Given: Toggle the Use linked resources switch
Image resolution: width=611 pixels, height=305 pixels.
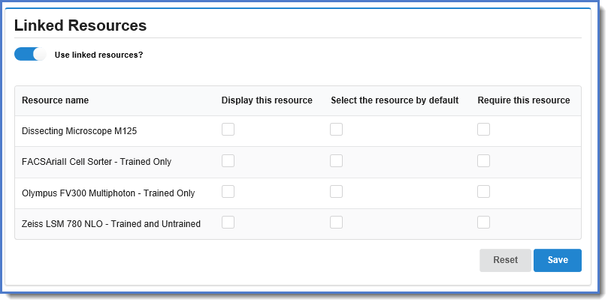Looking at the screenshot, I should click(x=30, y=55).
